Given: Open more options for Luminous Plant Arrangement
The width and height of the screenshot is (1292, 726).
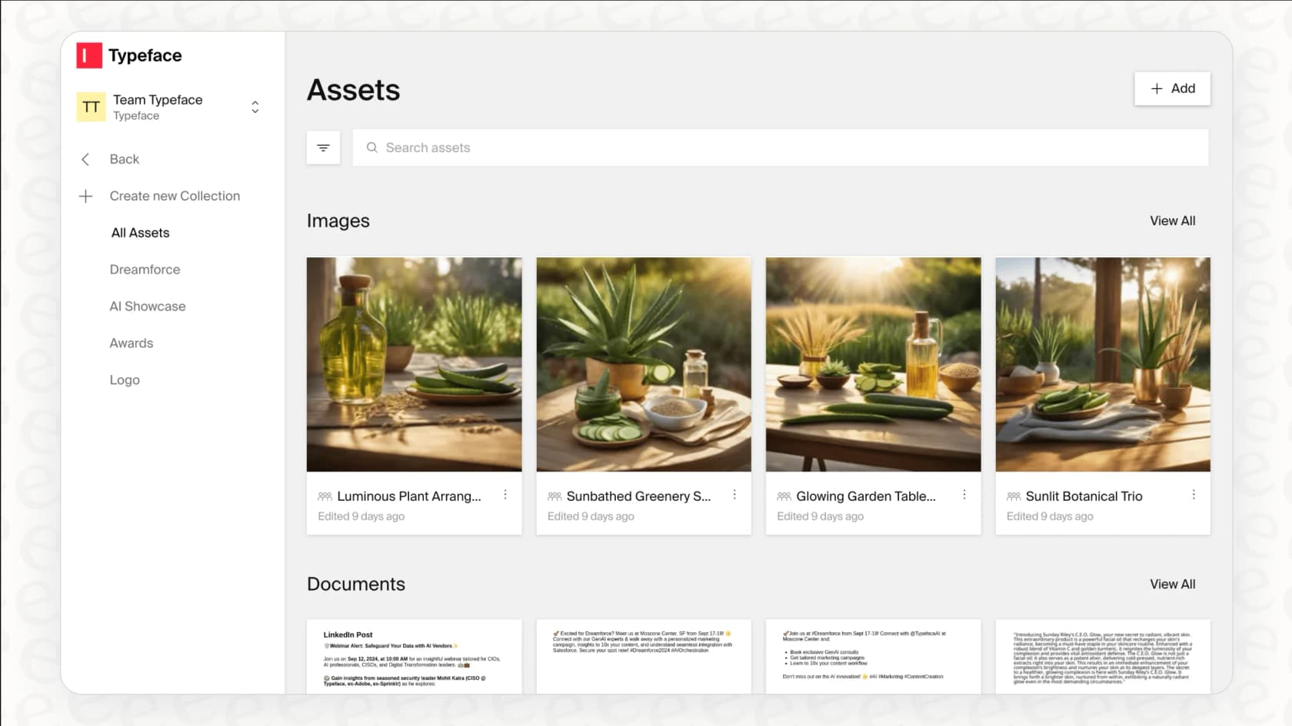Looking at the screenshot, I should coord(505,495).
